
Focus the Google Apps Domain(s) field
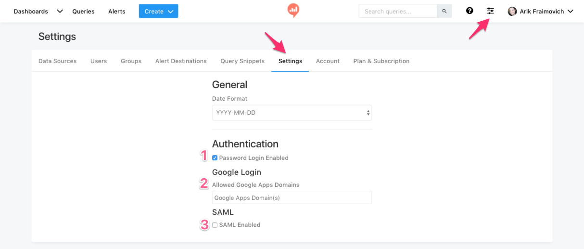(292, 197)
